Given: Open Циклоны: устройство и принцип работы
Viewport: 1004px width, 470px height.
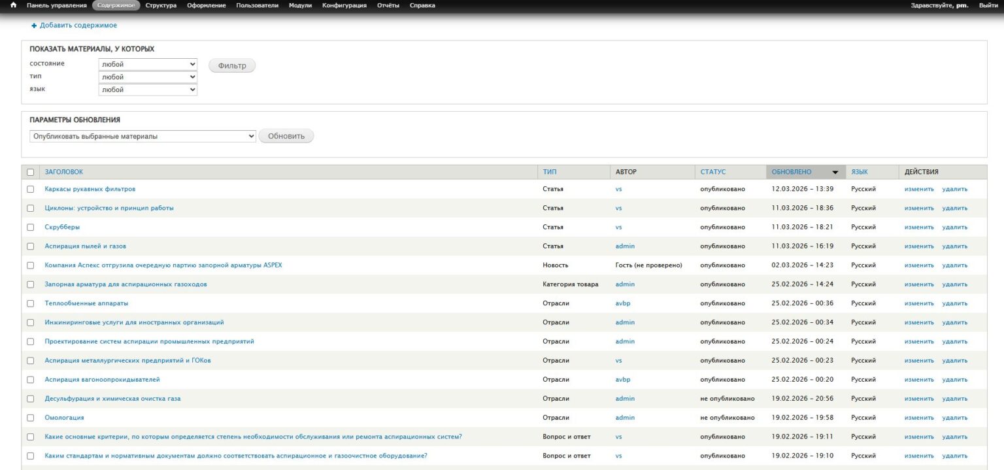Looking at the screenshot, I should pos(109,208).
